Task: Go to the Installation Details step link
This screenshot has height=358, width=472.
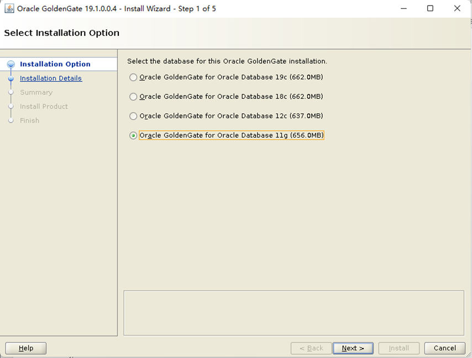Action: 51,78
